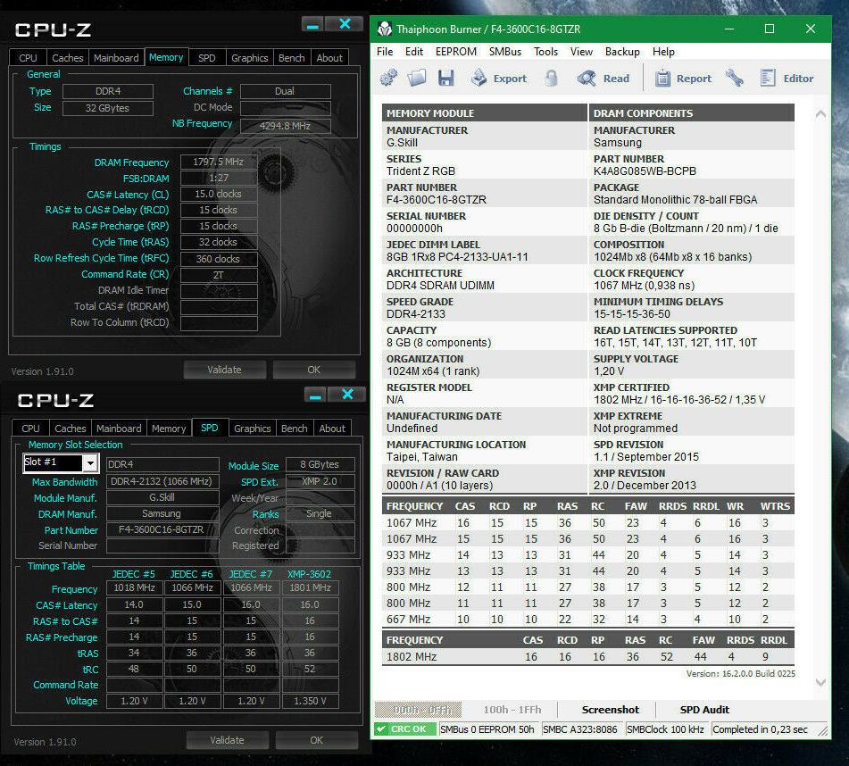Switch to Mainboard tab in bottom CPU-Z window
This screenshot has width=849, height=766.
coord(119,429)
